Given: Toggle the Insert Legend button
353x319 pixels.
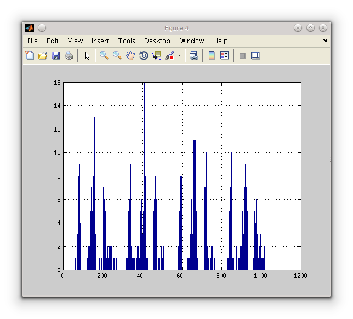Looking at the screenshot, I should click(225, 55).
